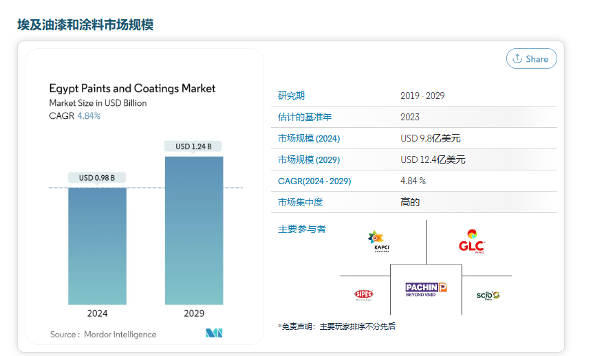Screen dimensions: 593x356
Task: Click the KAPCI Coatings logo
Action: click(x=379, y=241)
